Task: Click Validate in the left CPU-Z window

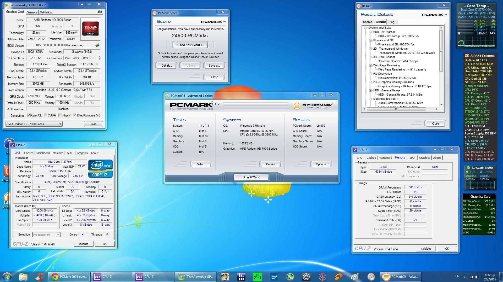Action: 83,244
